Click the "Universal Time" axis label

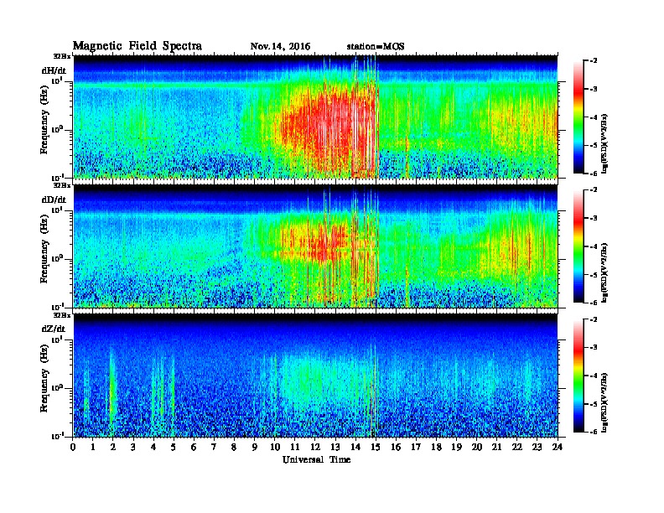coord(317,459)
